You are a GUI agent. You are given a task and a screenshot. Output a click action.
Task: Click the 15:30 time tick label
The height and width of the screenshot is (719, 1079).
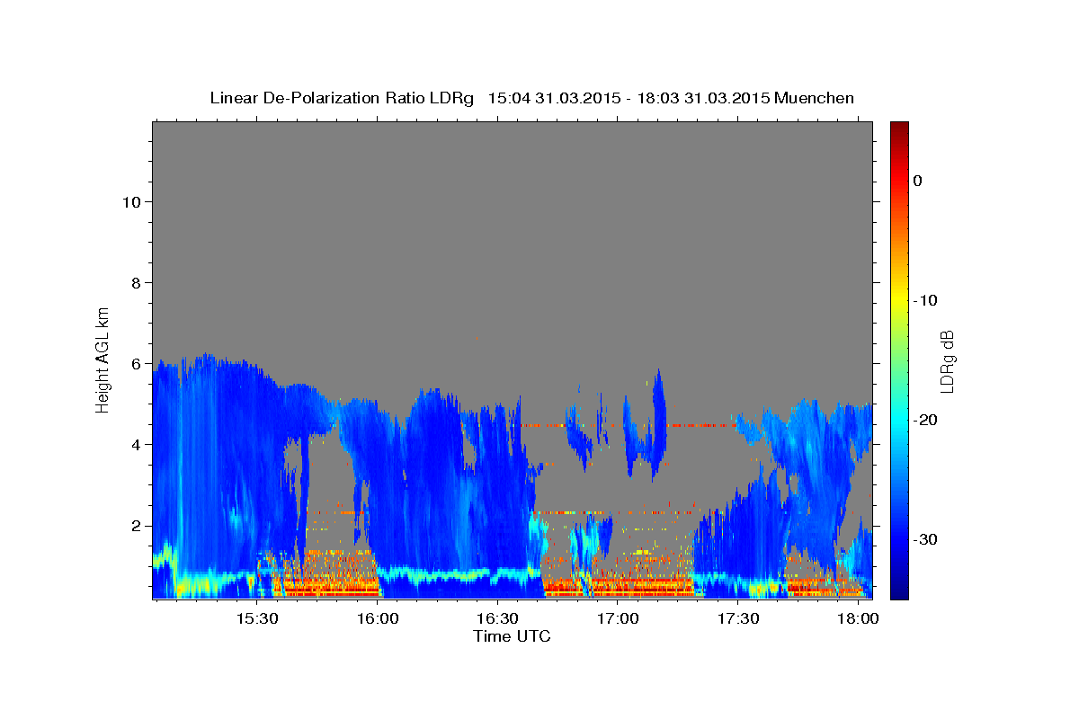pyautogui.click(x=257, y=619)
